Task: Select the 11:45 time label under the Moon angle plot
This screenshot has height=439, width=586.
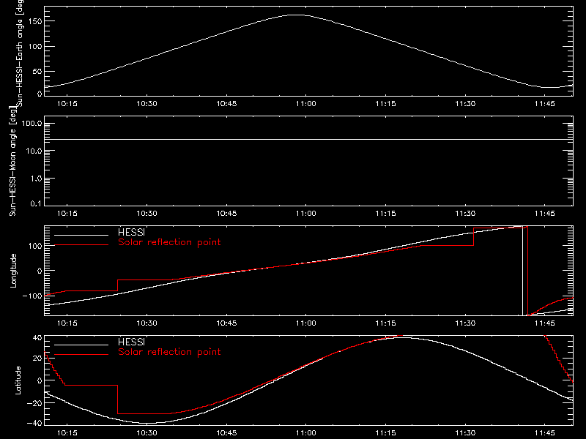Action: pos(545,214)
